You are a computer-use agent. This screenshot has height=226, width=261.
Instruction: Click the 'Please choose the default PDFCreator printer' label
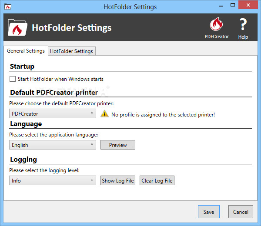pos(61,103)
